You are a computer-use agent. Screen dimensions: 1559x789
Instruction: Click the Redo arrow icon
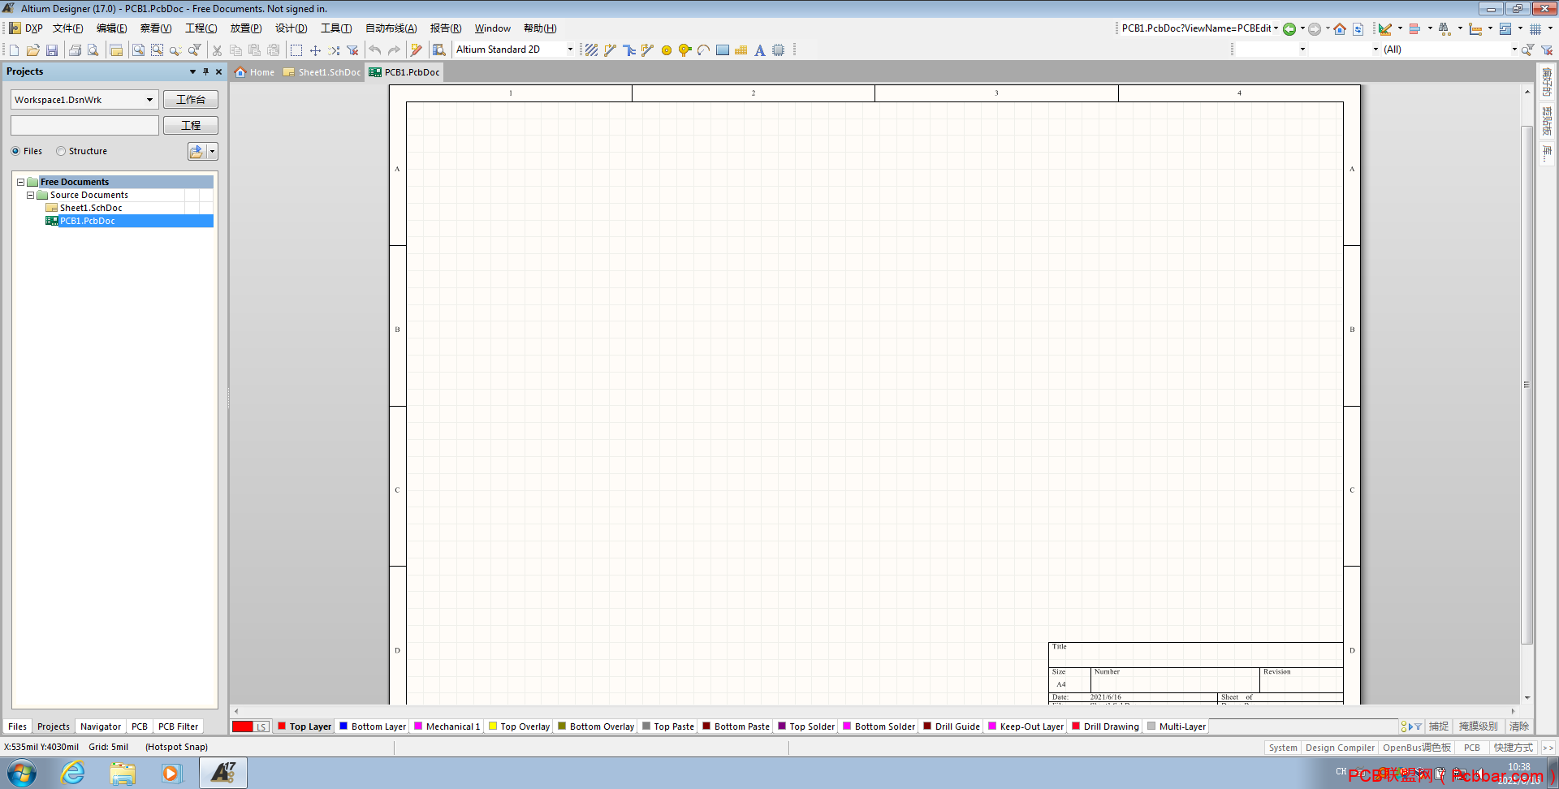coord(394,50)
